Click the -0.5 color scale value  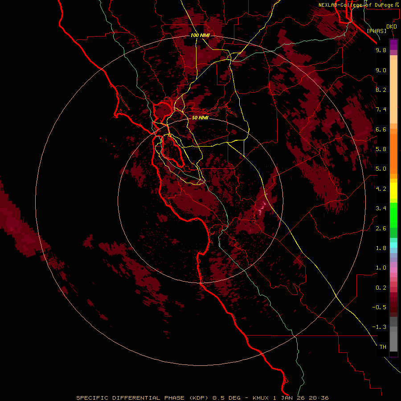pyautogui.click(x=379, y=307)
